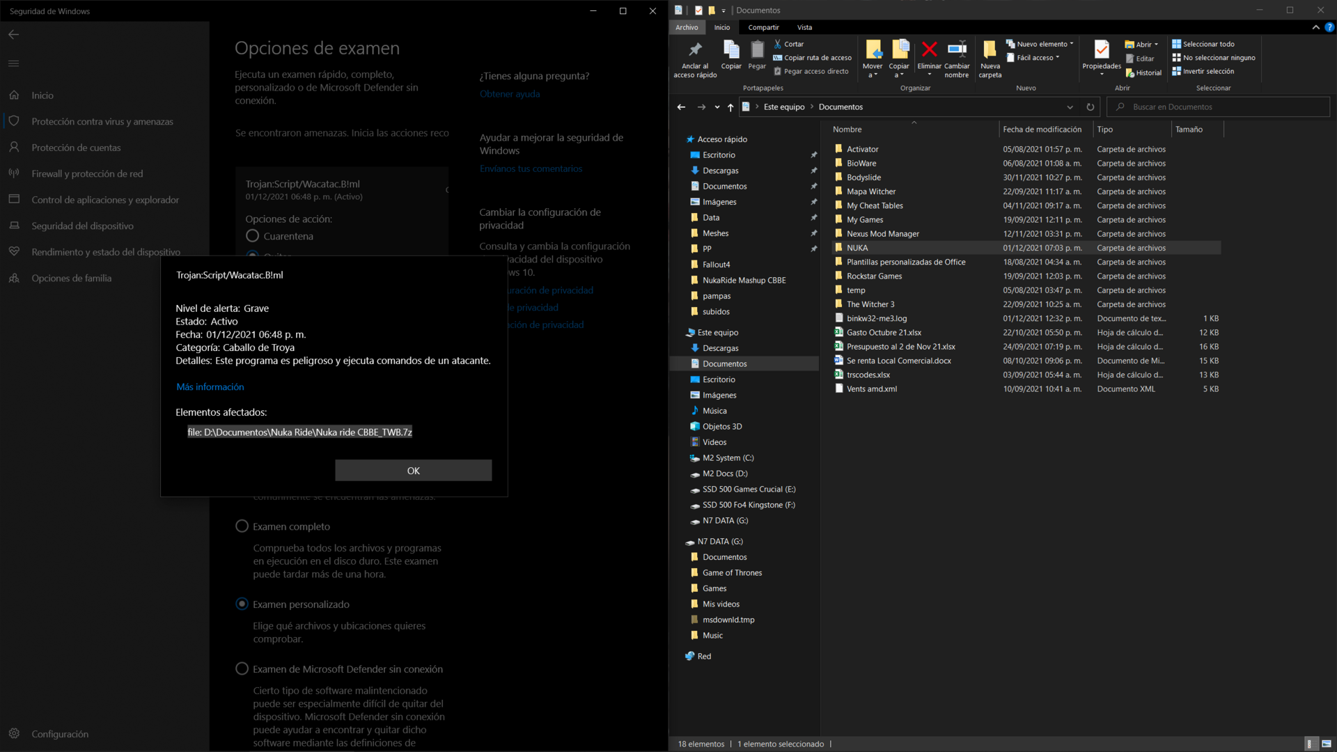
Task: Click the Propiedades checkmark icon
Action: pyautogui.click(x=1102, y=49)
